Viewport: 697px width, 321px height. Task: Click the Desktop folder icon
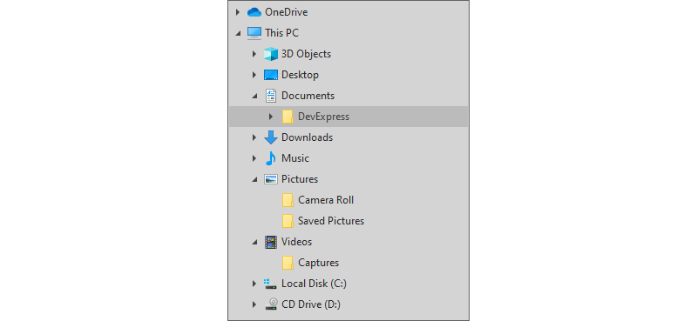(x=271, y=75)
